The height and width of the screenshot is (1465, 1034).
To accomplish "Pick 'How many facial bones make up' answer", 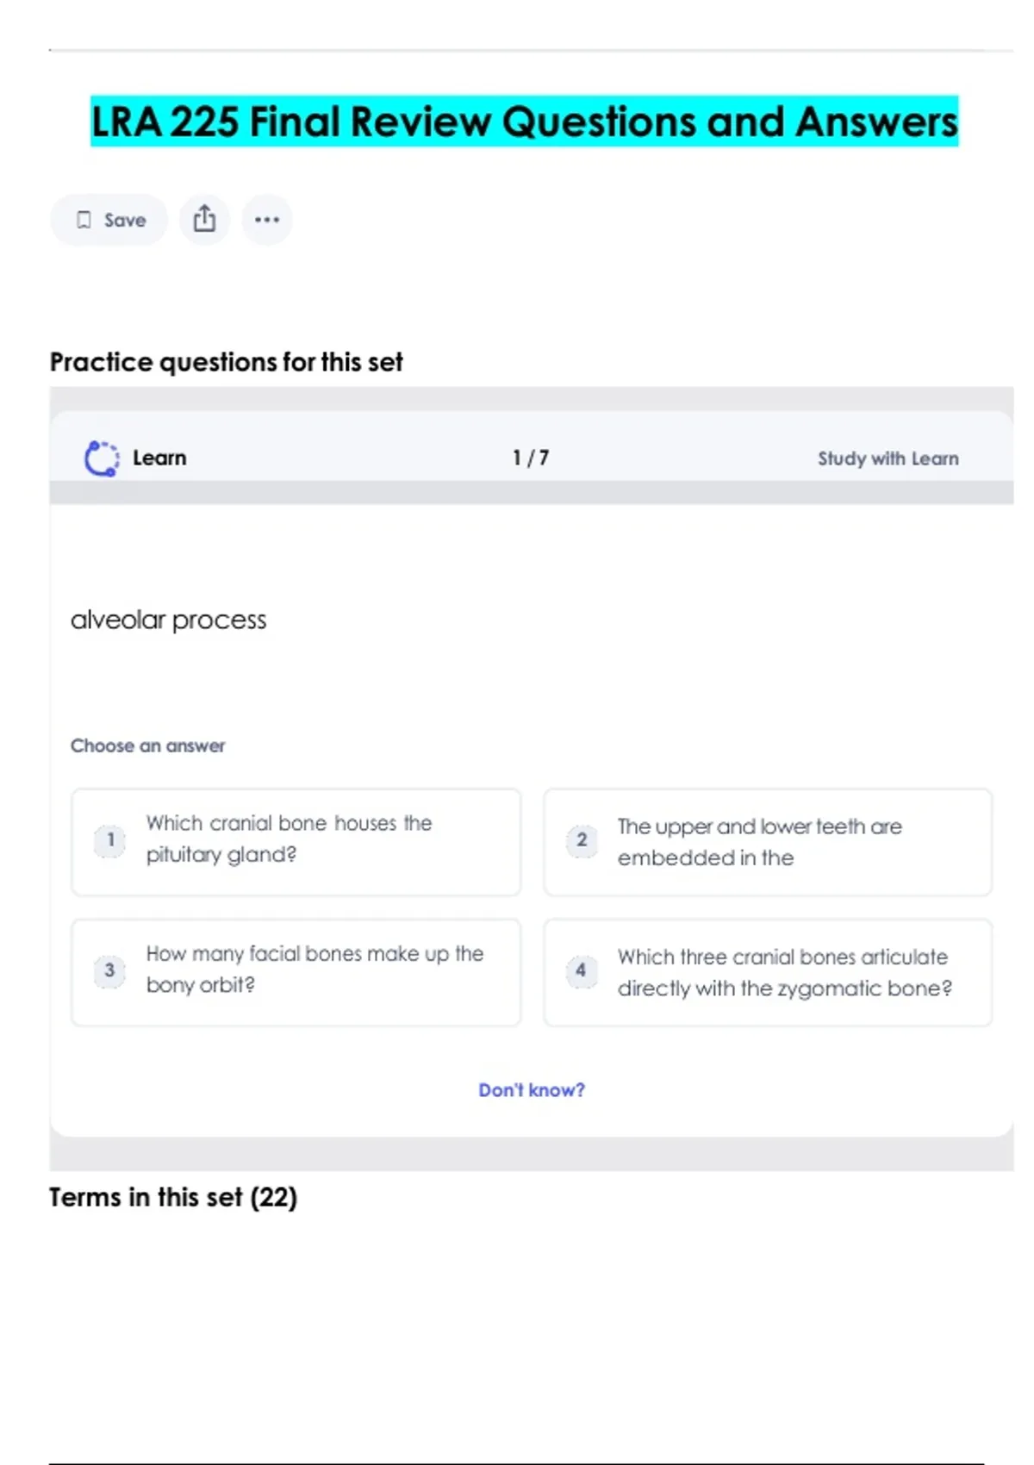I will 315,969.
